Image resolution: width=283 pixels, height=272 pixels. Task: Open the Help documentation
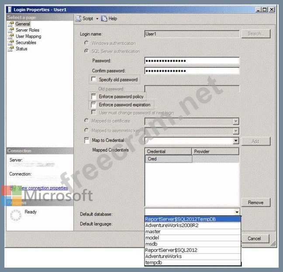coord(113,19)
